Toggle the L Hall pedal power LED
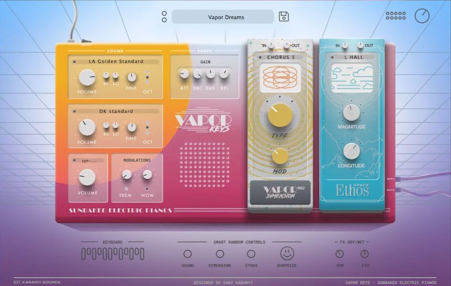This screenshot has height=286, width=451. (x=333, y=57)
